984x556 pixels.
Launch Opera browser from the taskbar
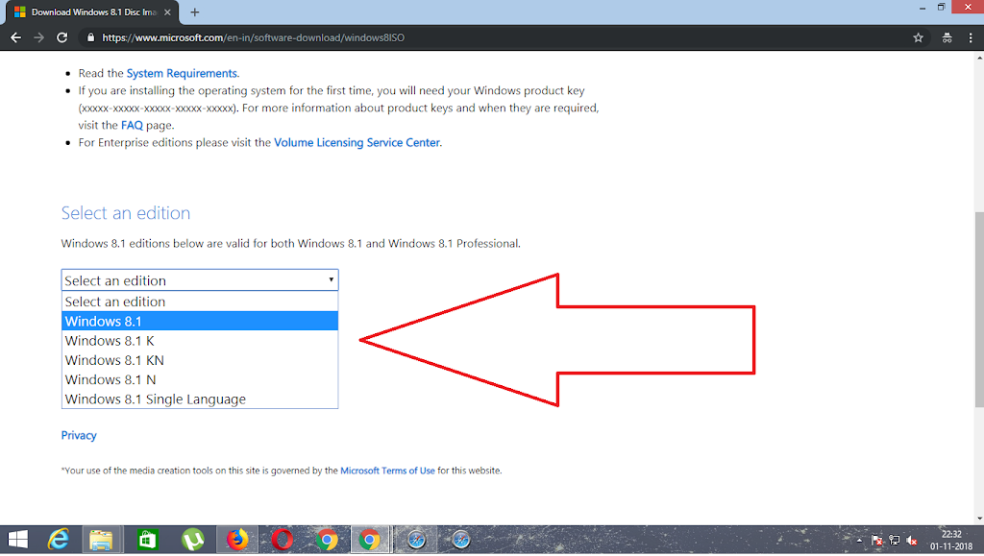tap(282, 540)
